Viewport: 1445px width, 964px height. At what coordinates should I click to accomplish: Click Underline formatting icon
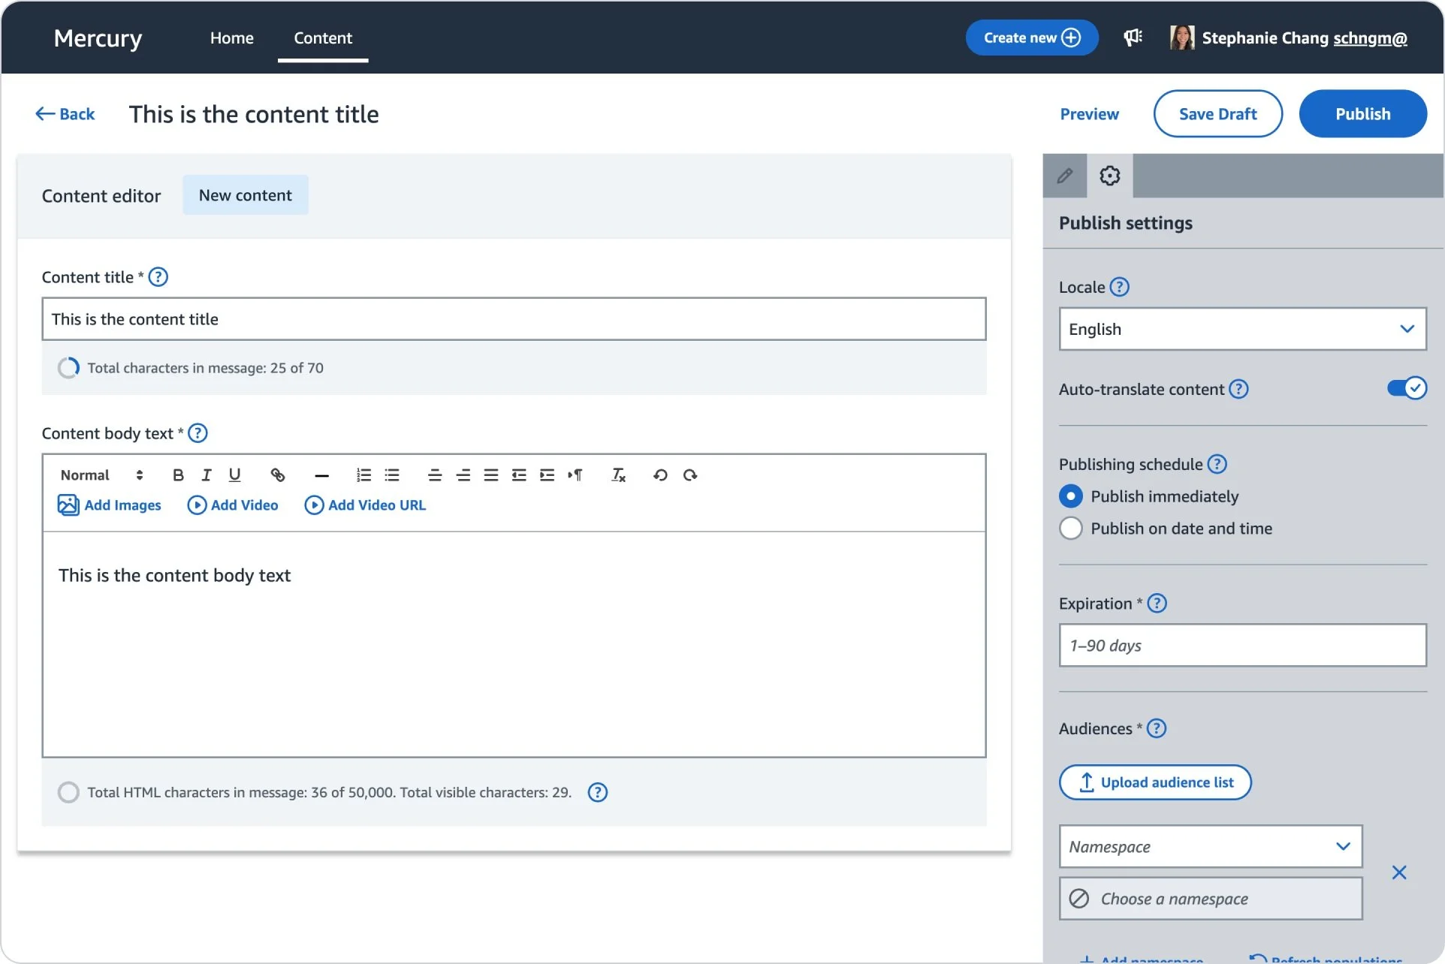pos(234,475)
